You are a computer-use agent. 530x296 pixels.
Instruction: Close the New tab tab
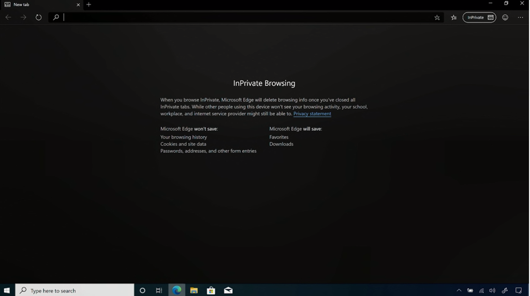(x=78, y=5)
